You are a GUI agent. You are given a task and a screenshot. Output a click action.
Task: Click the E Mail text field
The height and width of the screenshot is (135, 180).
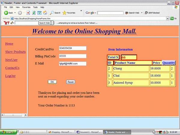pyautogui.click(x=73, y=64)
